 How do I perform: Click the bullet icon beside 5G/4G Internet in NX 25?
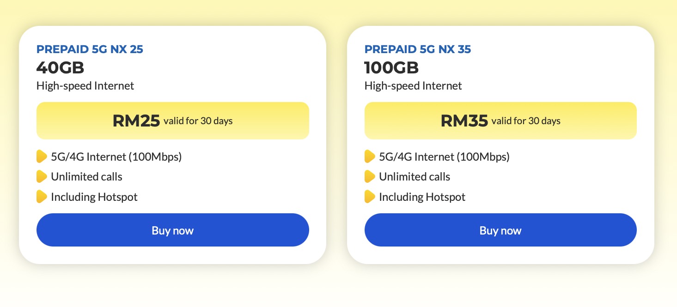tap(42, 157)
